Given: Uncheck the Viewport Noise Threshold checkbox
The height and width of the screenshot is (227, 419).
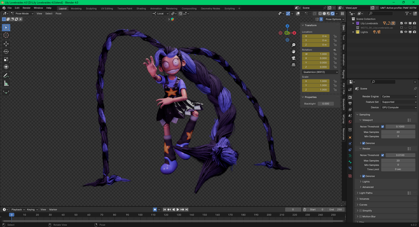Looking at the screenshot, I should coord(383,126).
